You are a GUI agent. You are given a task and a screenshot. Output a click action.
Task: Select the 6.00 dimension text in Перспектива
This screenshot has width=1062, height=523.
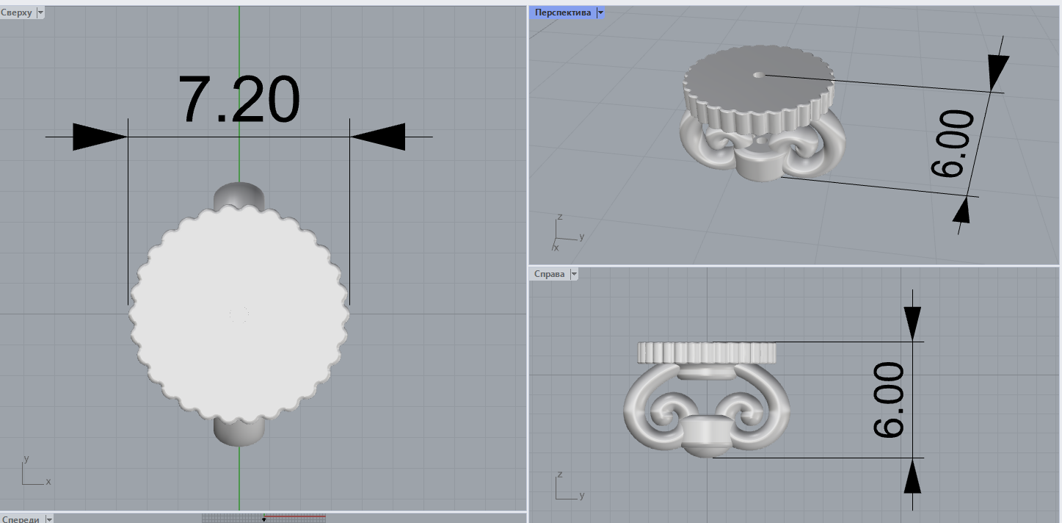952,143
